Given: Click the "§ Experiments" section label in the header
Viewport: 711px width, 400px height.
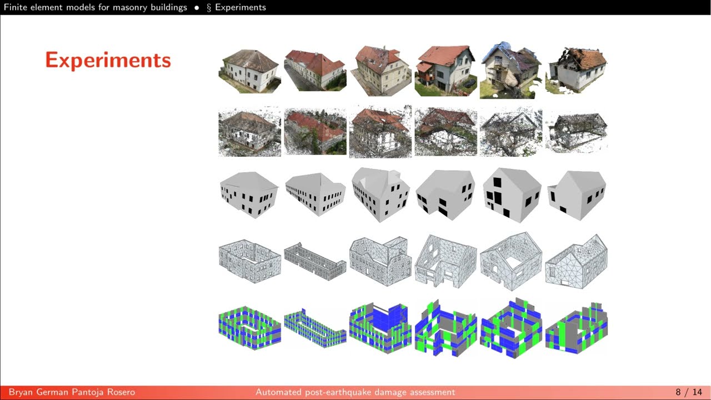Looking at the screenshot, I should (x=236, y=7).
